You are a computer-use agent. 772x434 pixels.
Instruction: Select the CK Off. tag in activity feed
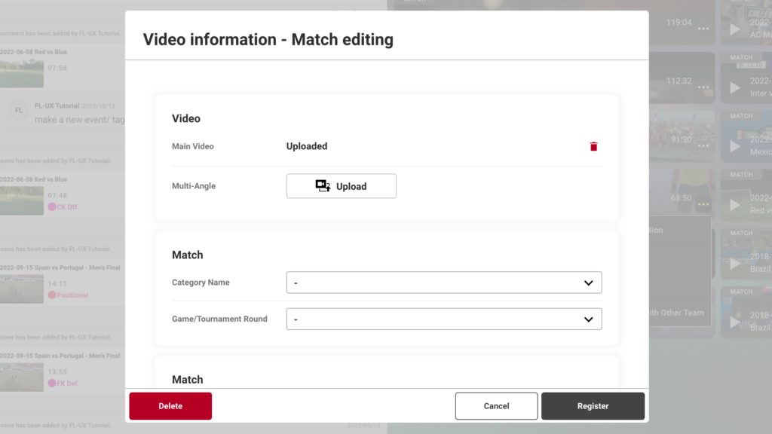click(x=63, y=206)
